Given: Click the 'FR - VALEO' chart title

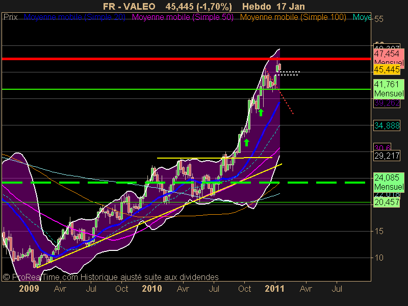Looking at the screenshot, I should (129, 6).
